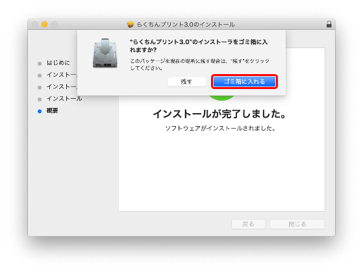The image size is (363, 273).
Task: Click the dimmed 閉じる button
Action: coord(297,224)
